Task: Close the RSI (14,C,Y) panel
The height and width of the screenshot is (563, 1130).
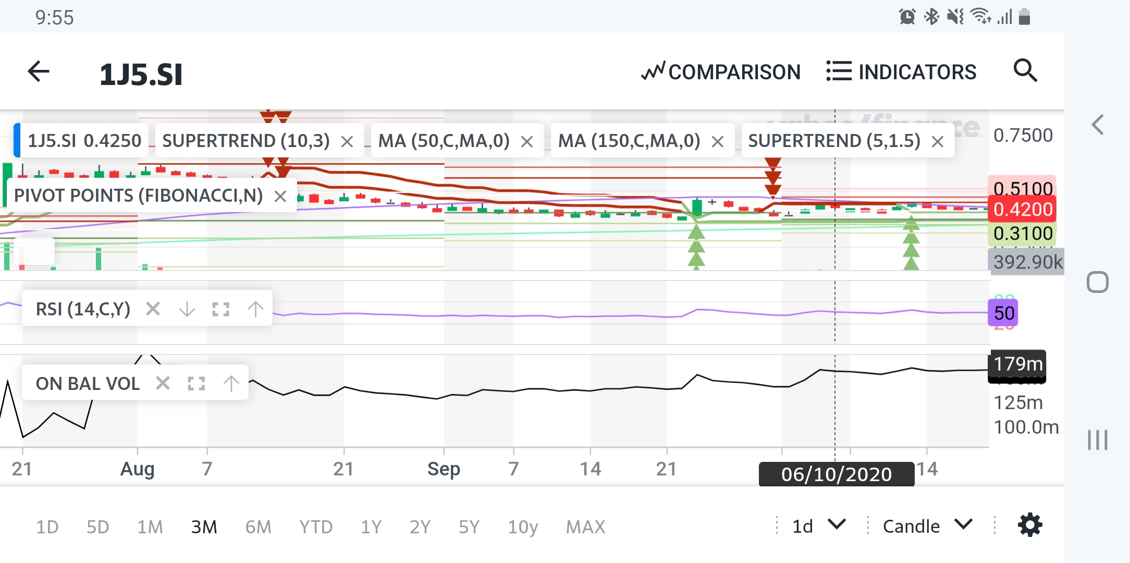Action: [153, 309]
